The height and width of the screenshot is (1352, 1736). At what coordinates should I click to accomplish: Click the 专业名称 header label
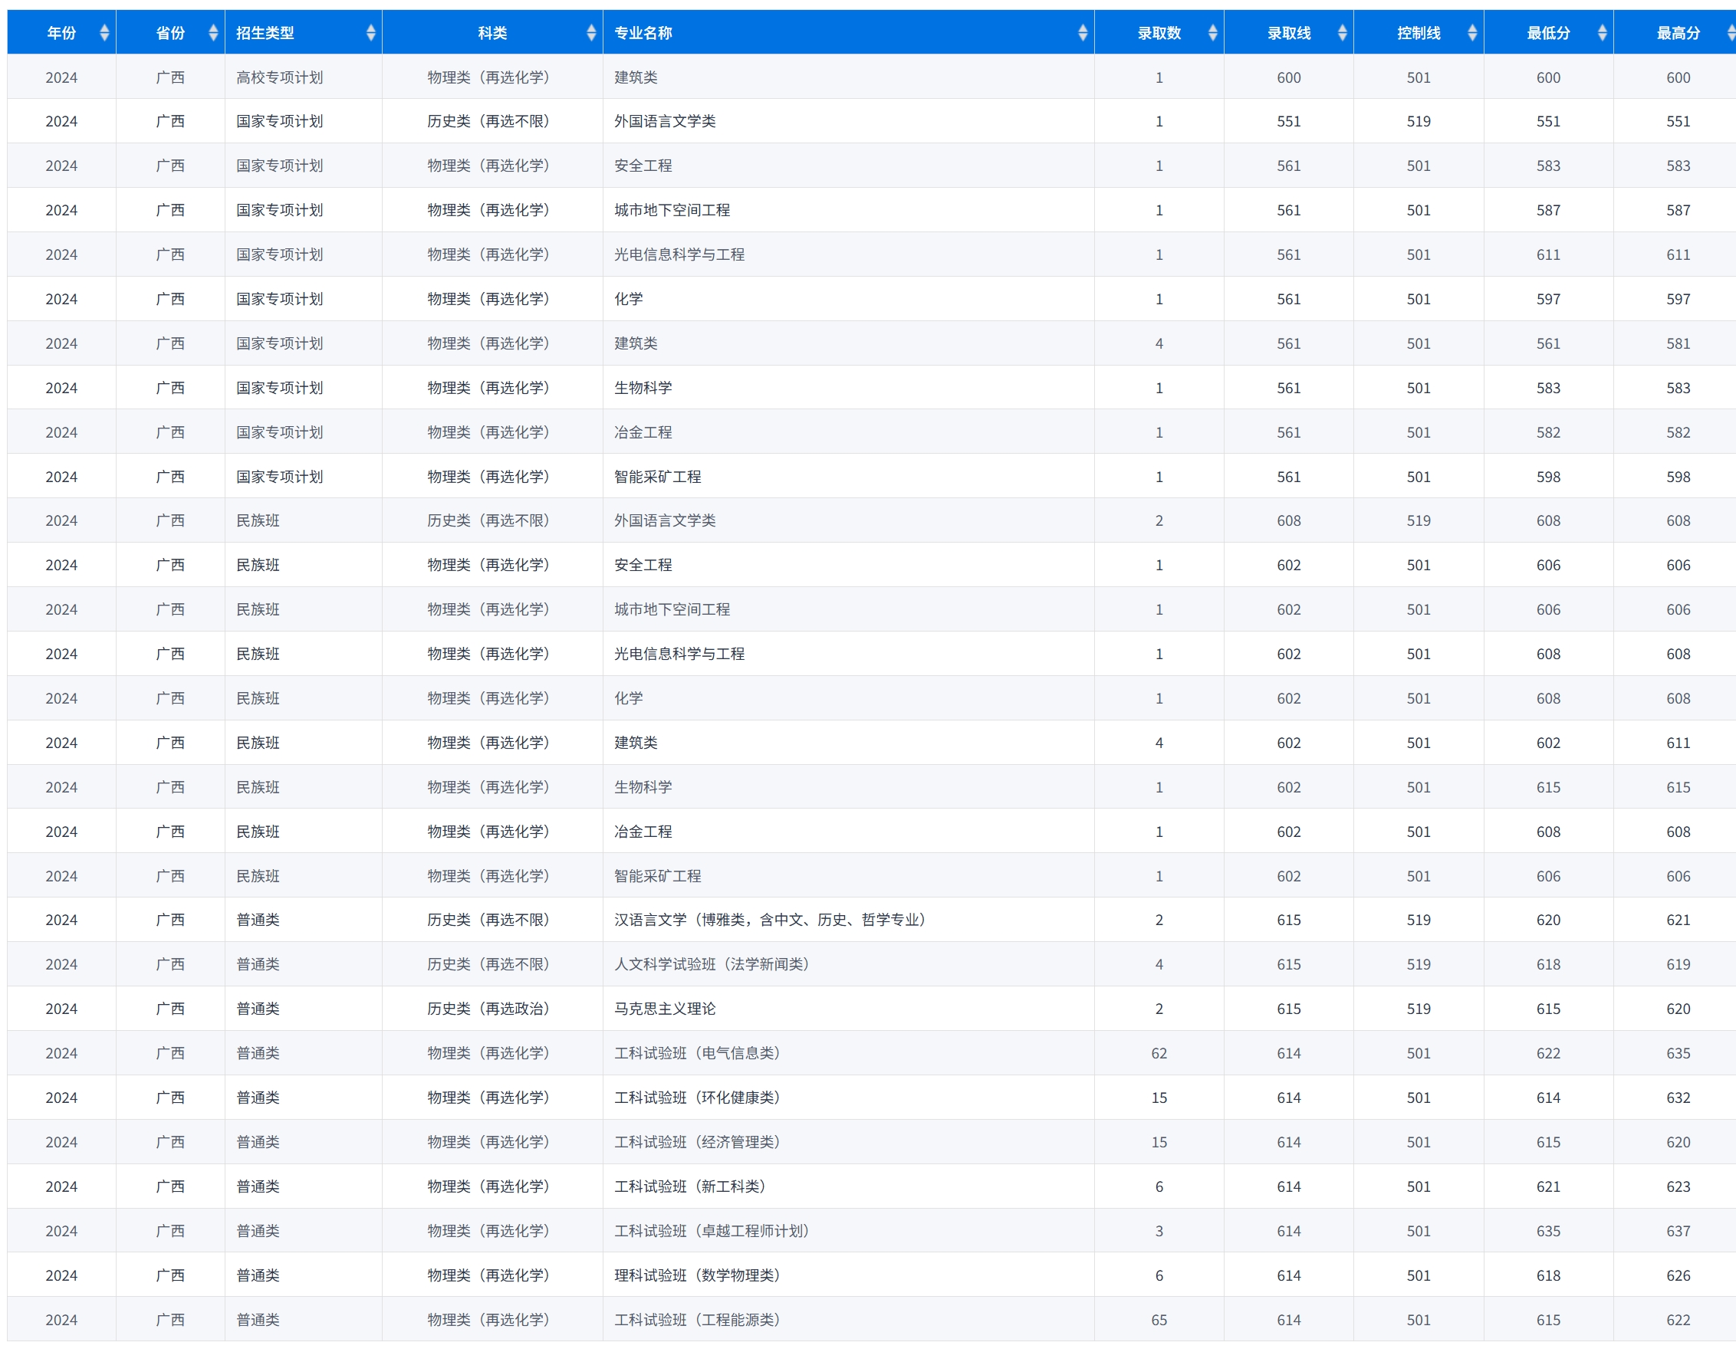pos(643,32)
